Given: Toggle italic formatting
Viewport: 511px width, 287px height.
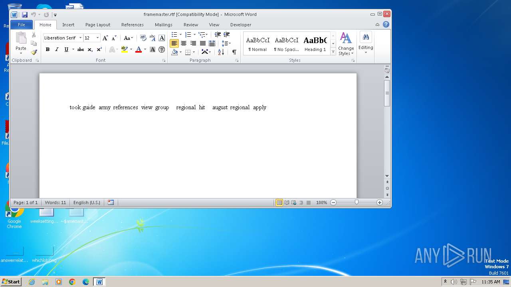Looking at the screenshot, I should point(57,49).
